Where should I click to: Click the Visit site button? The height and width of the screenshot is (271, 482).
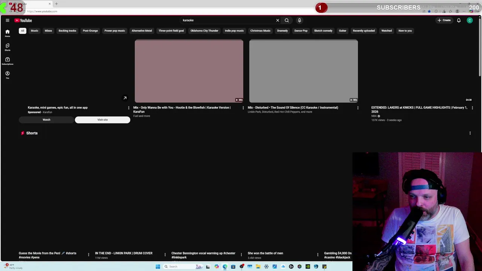[102, 120]
